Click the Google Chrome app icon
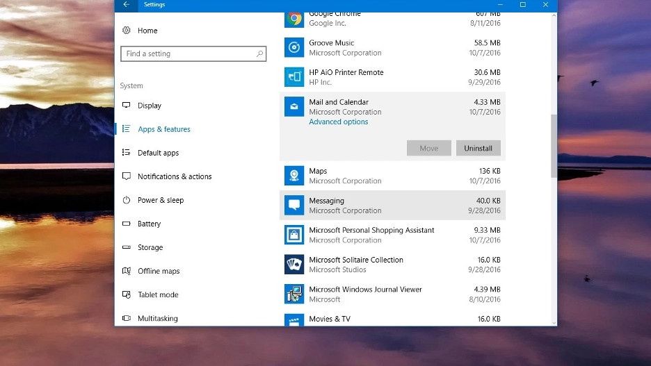The width and height of the screenshot is (651, 366). 294,19
